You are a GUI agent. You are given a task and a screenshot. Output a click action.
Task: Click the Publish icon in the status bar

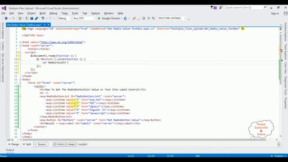click(x=272, y=156)
